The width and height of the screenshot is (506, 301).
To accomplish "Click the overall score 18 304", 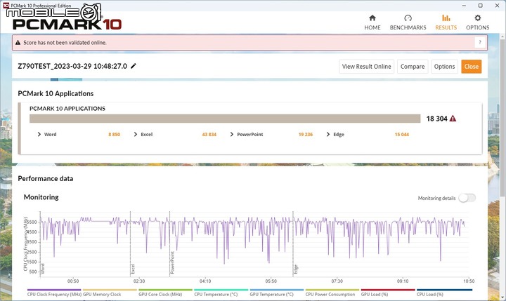I will (x=436, y=119).
